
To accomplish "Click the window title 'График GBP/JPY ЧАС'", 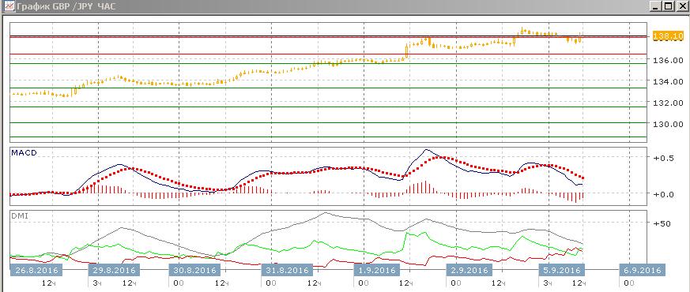I will coord(66,7).
